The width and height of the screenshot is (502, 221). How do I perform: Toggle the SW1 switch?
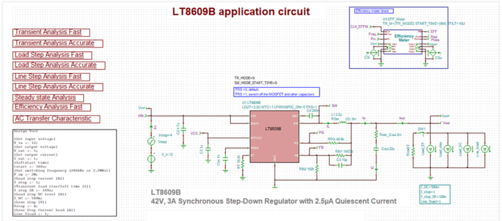pos(421,132)
